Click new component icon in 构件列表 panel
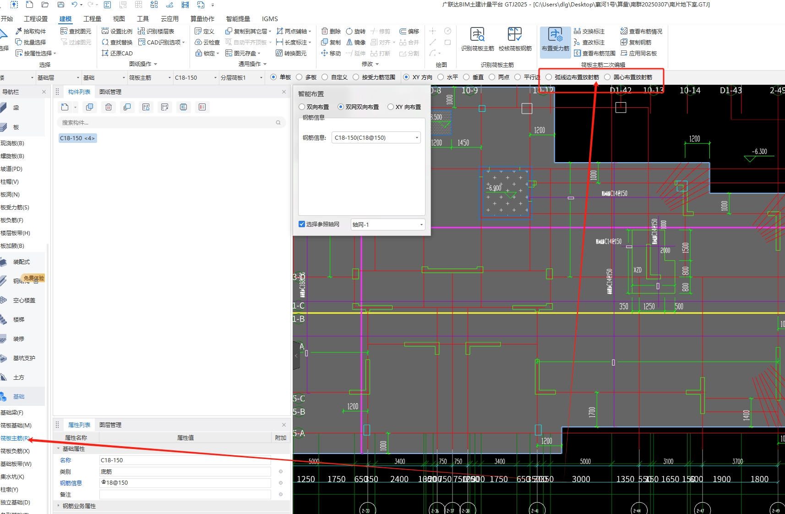Screen dimensions: 785x514 [65, 107]
